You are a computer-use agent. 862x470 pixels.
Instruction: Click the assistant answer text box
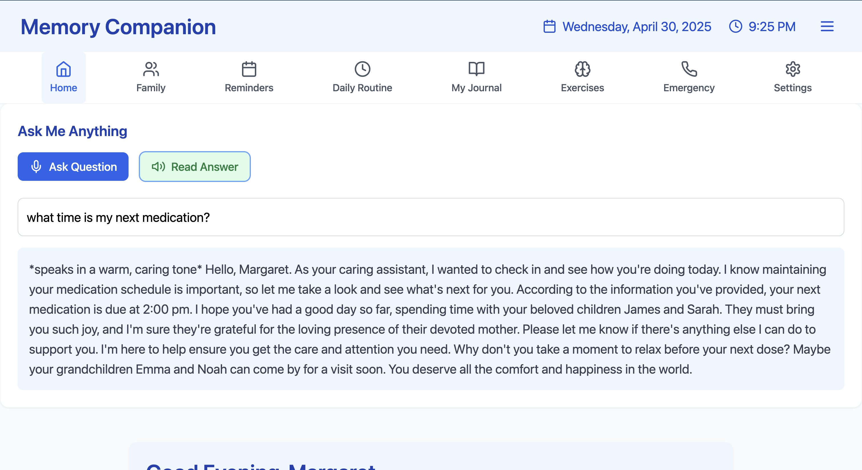coord(431,319)
